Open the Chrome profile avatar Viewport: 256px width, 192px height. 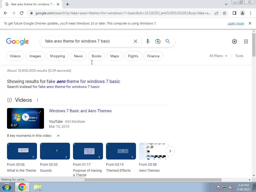242,13
